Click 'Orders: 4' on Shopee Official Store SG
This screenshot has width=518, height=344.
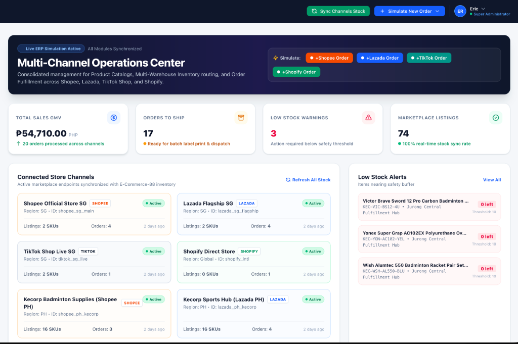click(x=101, y=226)
